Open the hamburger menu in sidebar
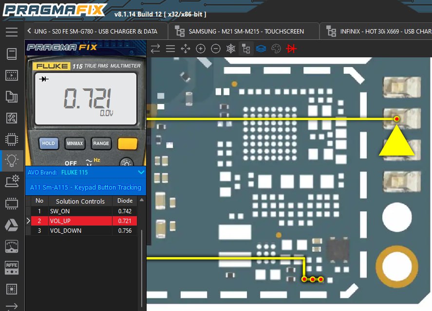This screenshot has height=311, width=432. [12, 32]
